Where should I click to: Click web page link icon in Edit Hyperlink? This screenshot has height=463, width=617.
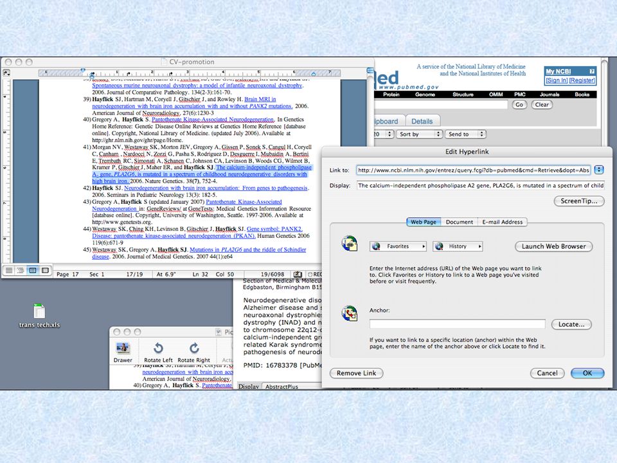coord(350,243)
